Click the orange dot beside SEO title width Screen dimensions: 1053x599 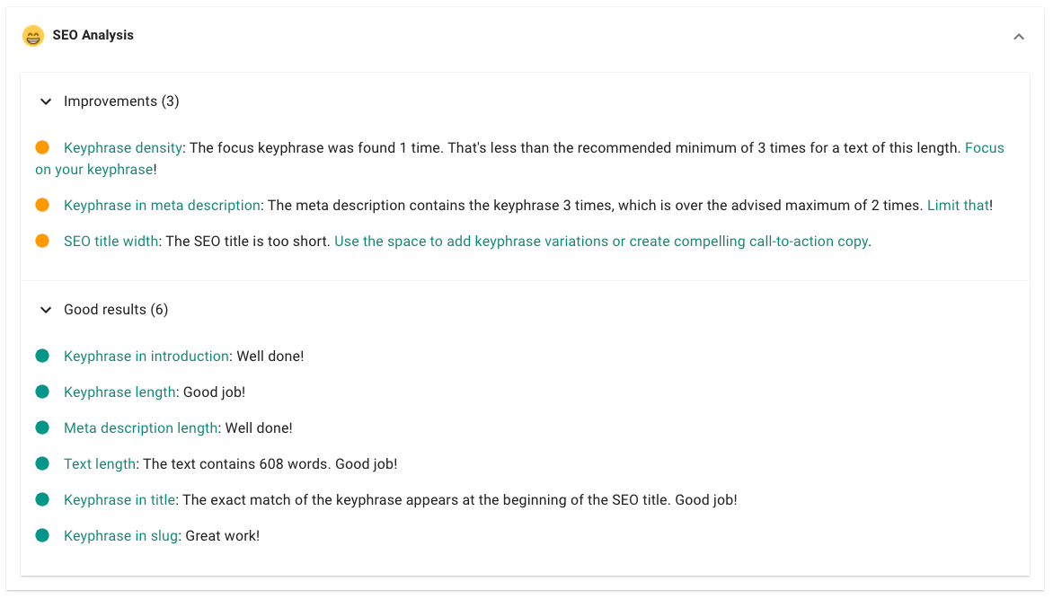(41, 241)
